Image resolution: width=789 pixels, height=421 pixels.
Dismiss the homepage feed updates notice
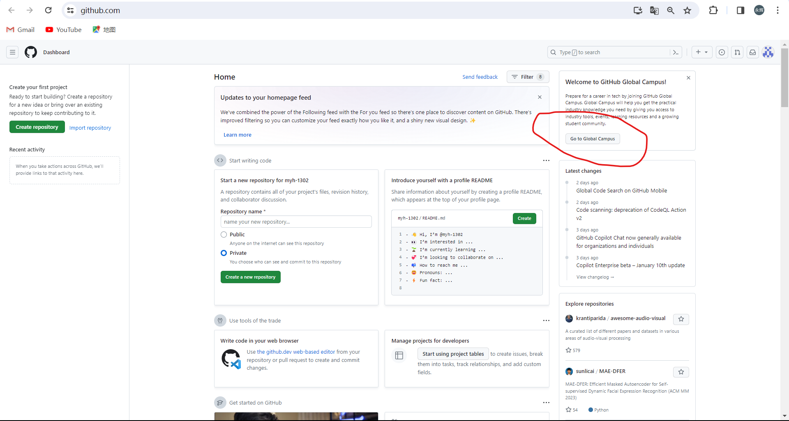[540, 97]
